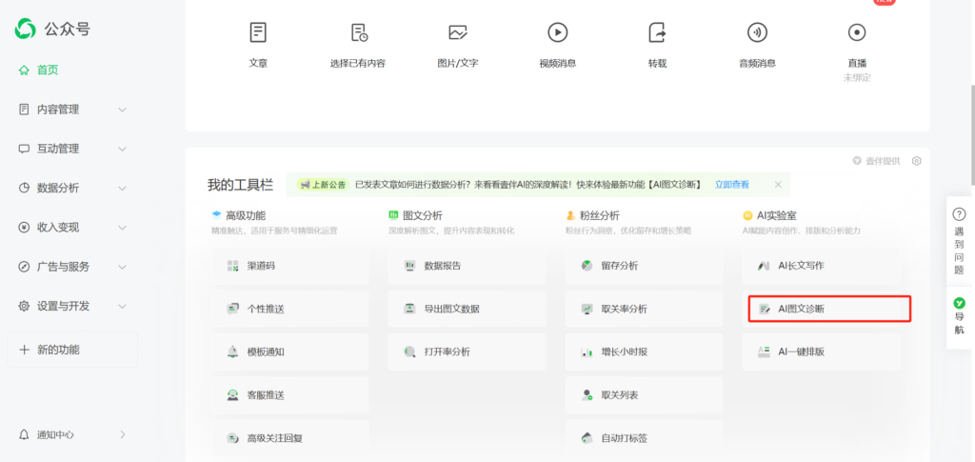Screen dimensions: 975x462
Task: Click the 留存分析 pie icon
Action: click(x=587, y=266)
